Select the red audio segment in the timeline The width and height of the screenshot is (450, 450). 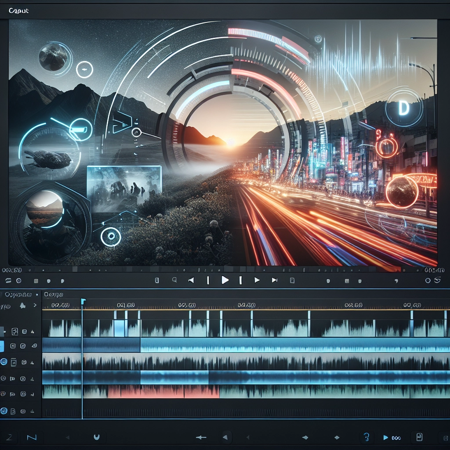163,392
